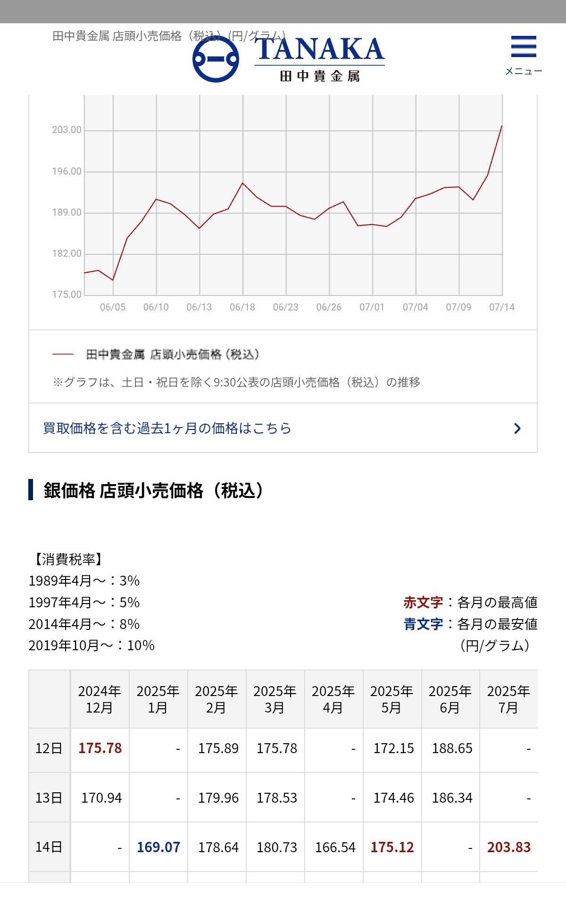Select the 2025年6月 column header
Viewport: 566px width, 906px height.
(450, 699)
